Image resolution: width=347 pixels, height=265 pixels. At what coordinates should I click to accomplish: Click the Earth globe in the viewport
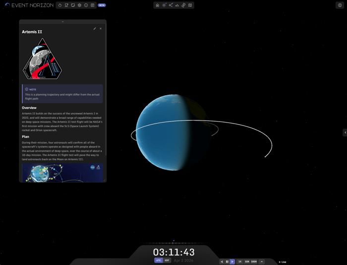point(173,132)
